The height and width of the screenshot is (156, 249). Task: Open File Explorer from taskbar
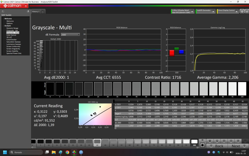click(x=54, y=152)
